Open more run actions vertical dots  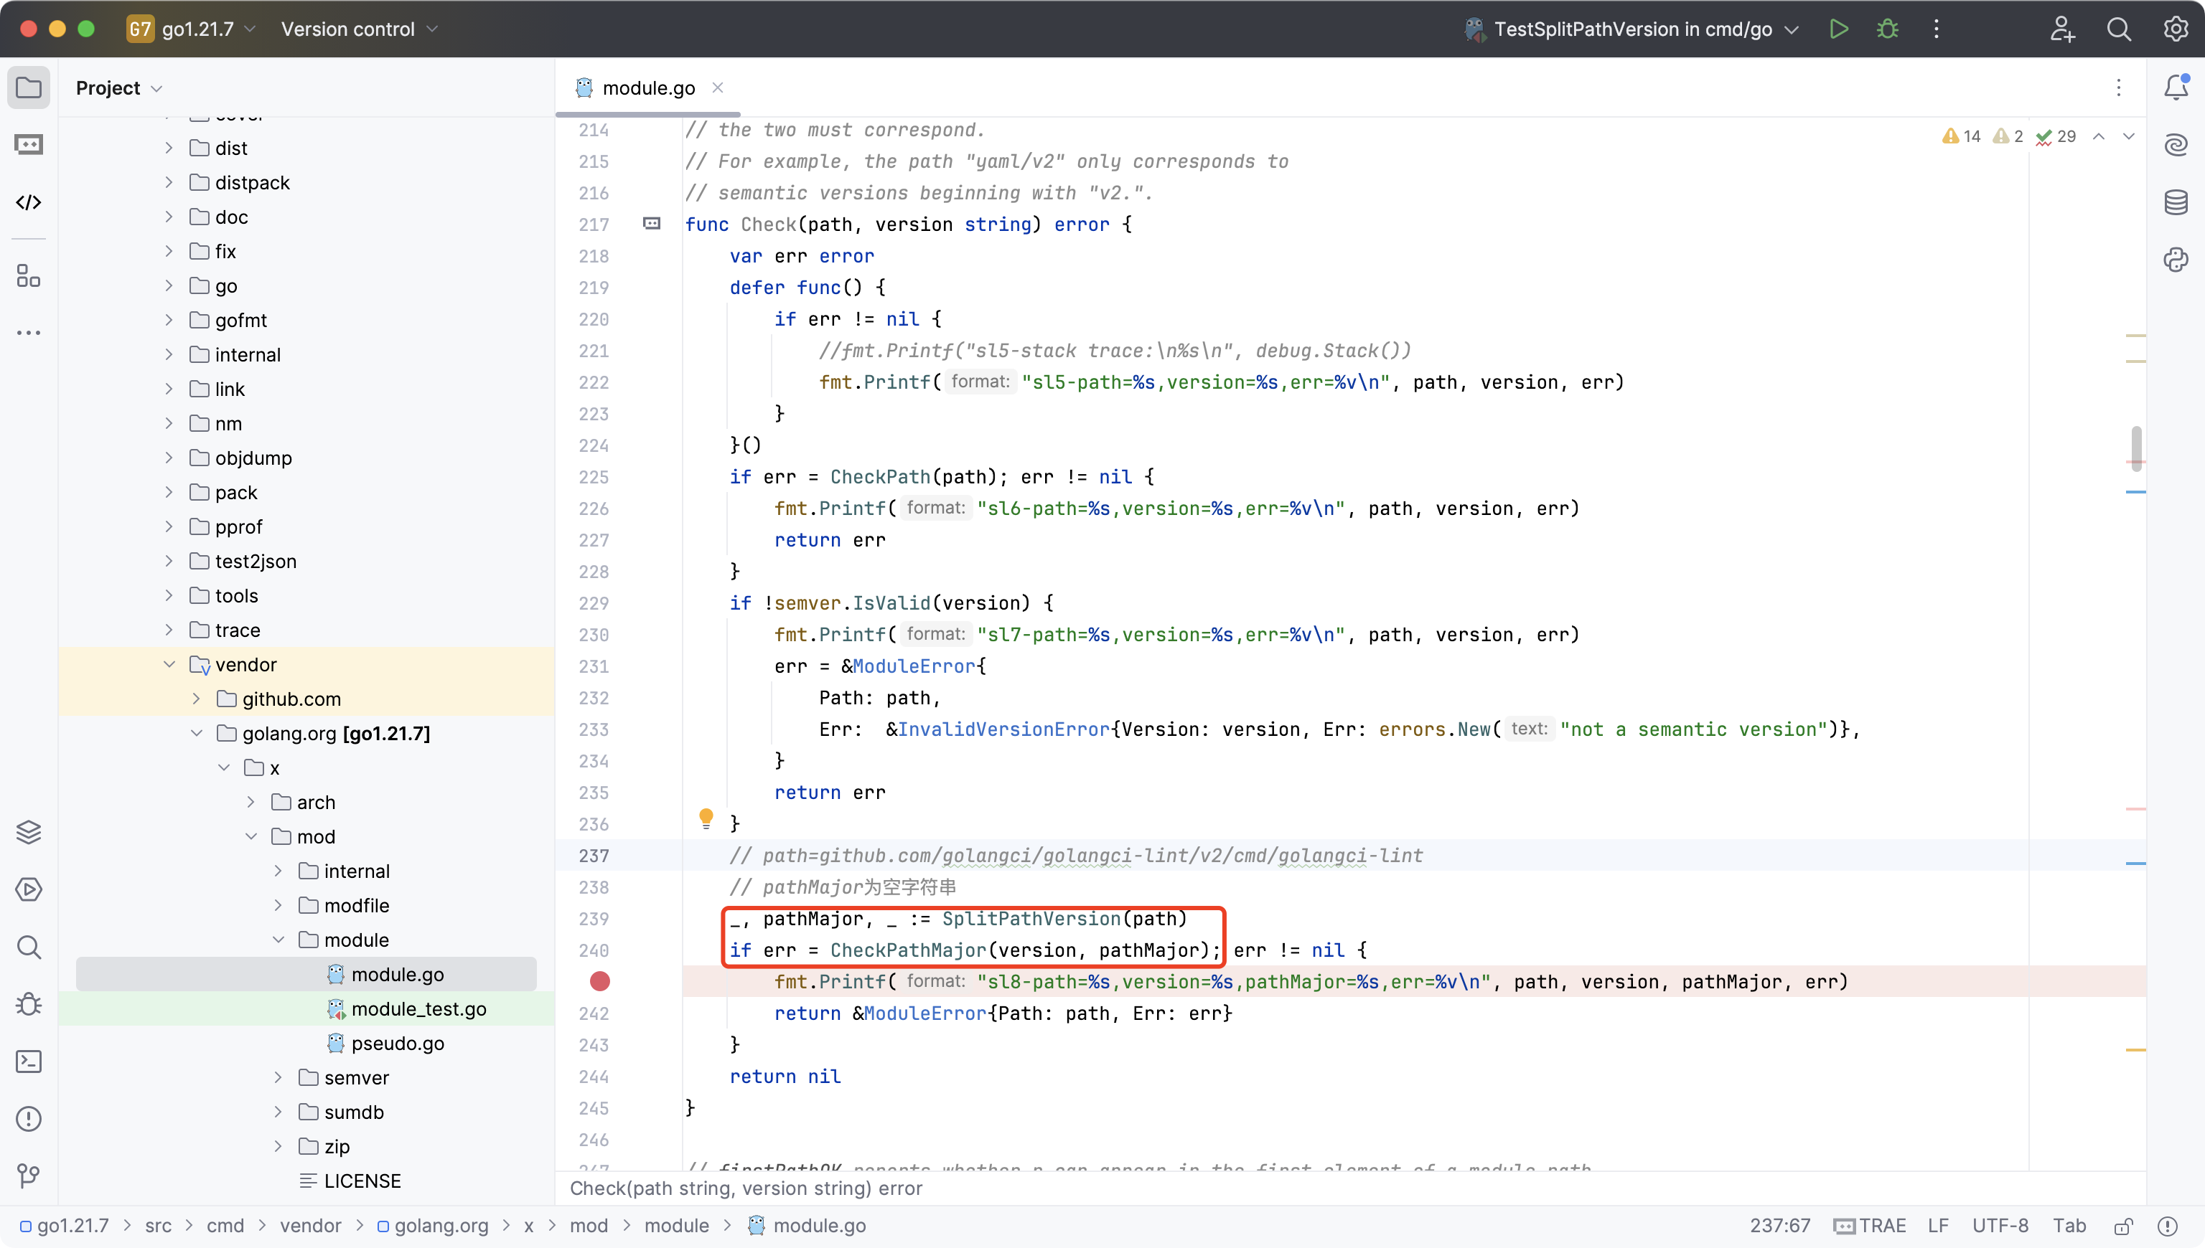click(1936, 29)
